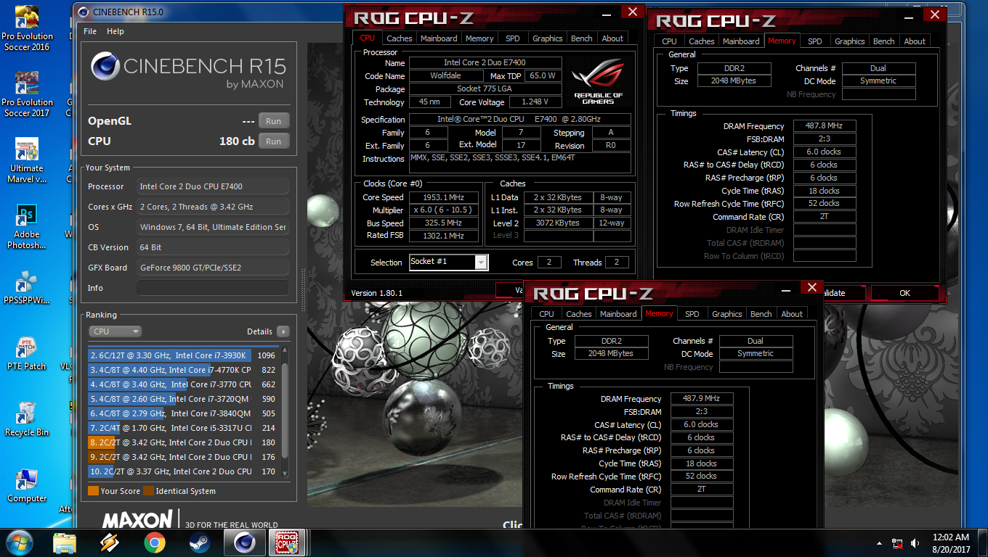This screenshot has width=988, height=557.
Task: Click DRAM Frequency 487.8 MHz value
Action: point(825,126)
